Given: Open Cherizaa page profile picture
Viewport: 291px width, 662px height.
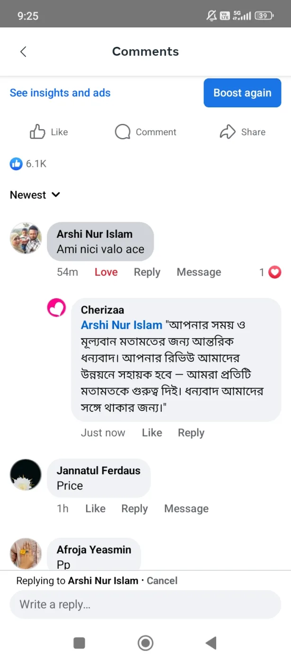Looking at the screenshot, I should point(56,308).
